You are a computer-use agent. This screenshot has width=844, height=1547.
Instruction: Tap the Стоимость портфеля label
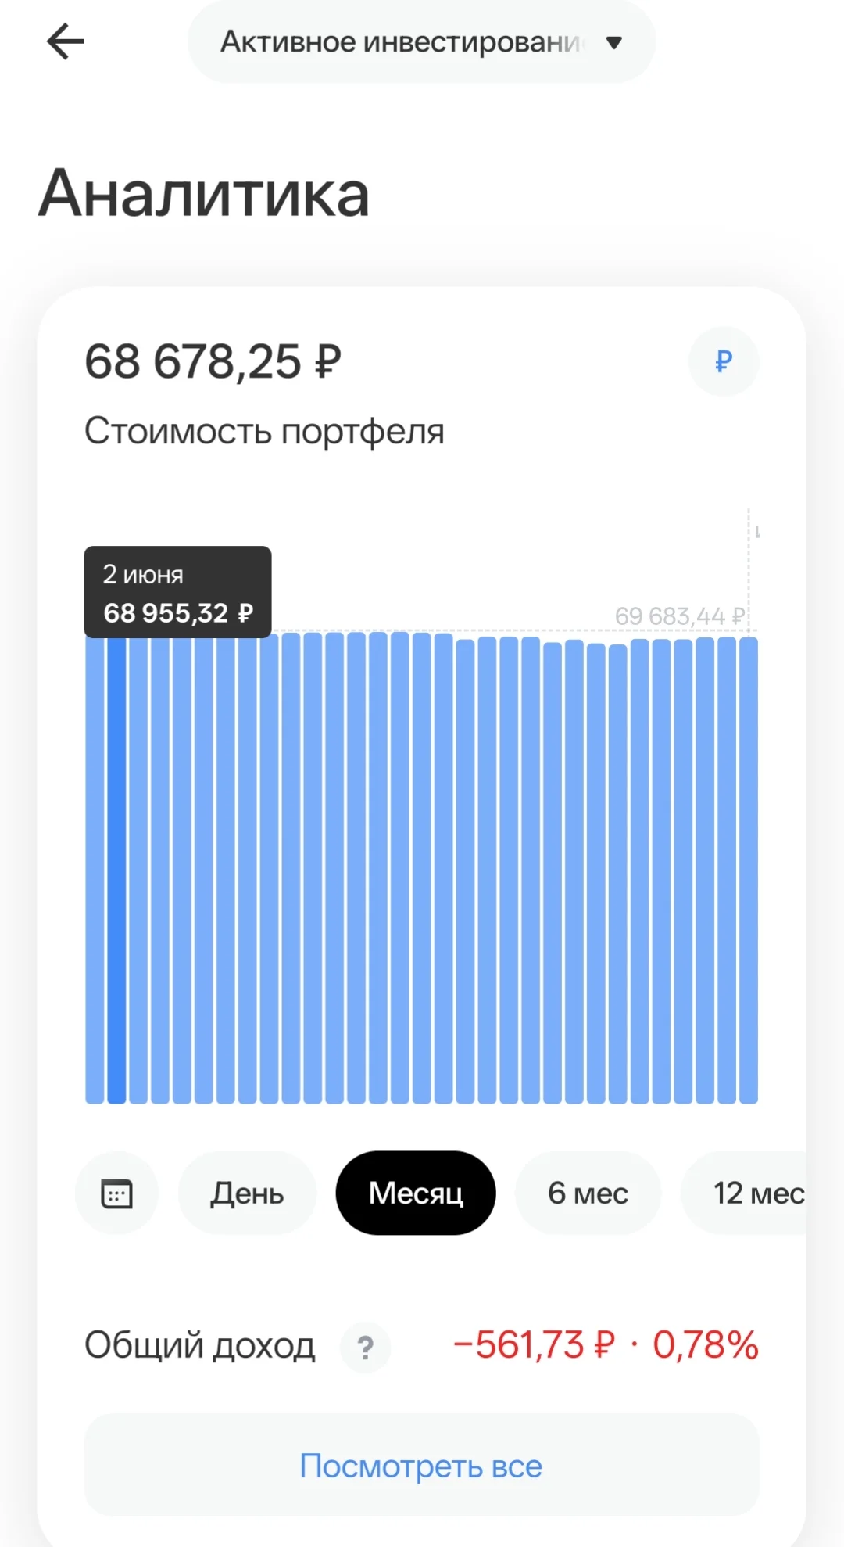coord(264,432)
